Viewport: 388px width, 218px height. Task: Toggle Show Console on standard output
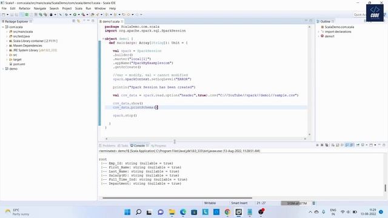coord(347,145)
